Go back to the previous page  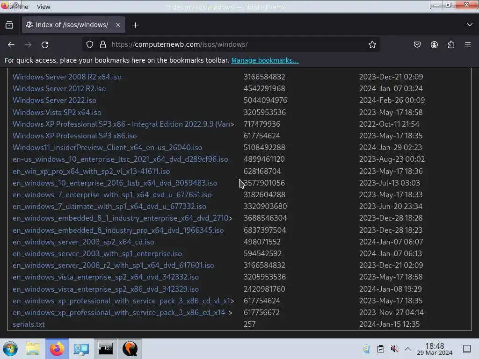[x=11, y=44]
